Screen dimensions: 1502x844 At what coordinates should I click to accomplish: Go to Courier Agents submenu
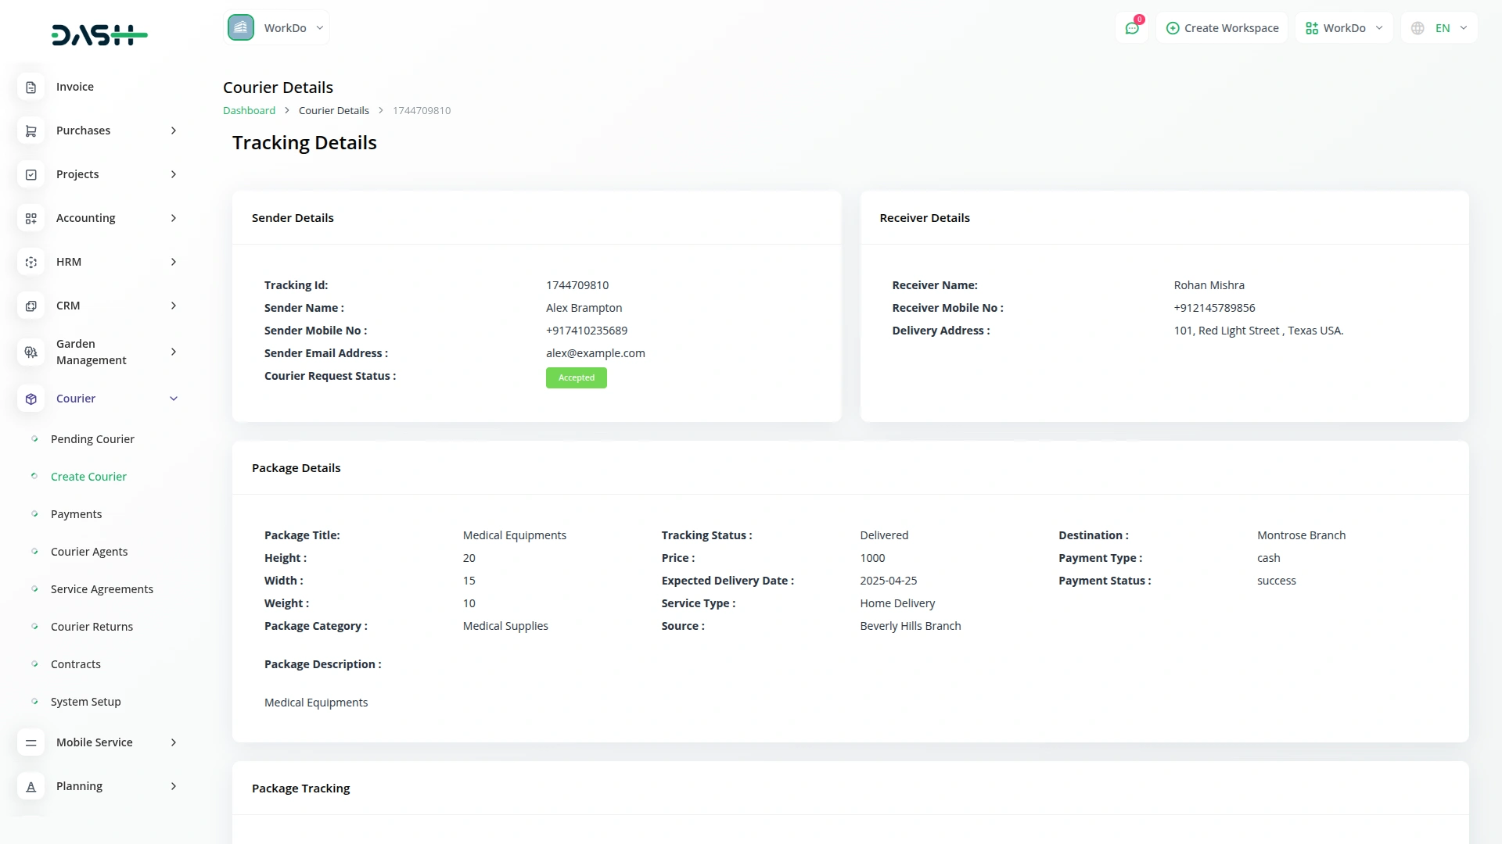point(89,552)
